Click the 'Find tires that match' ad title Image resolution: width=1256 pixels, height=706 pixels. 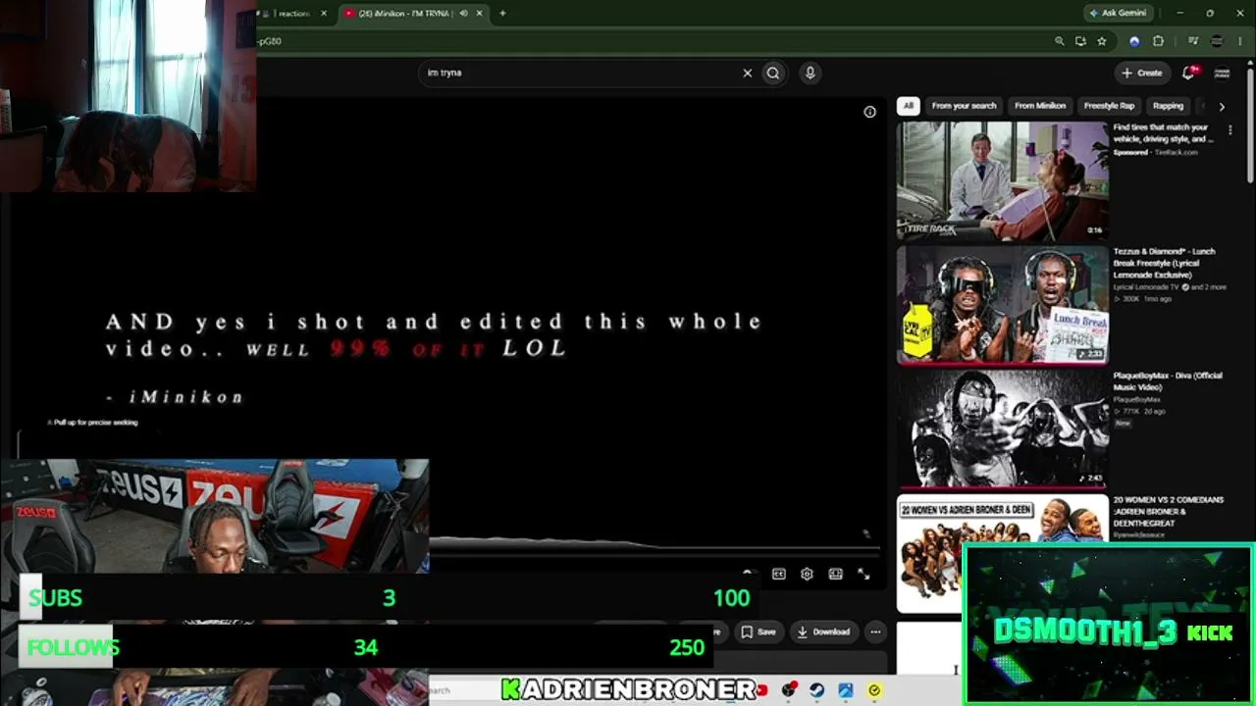(1163, 133)
